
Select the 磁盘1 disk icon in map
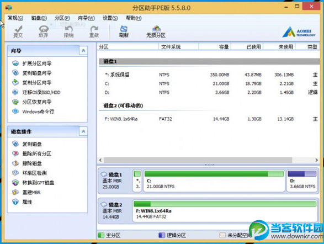[104, 174]
